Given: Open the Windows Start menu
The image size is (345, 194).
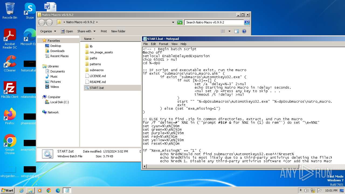Looking at the screenshot, I should click(x=7, y=190).
